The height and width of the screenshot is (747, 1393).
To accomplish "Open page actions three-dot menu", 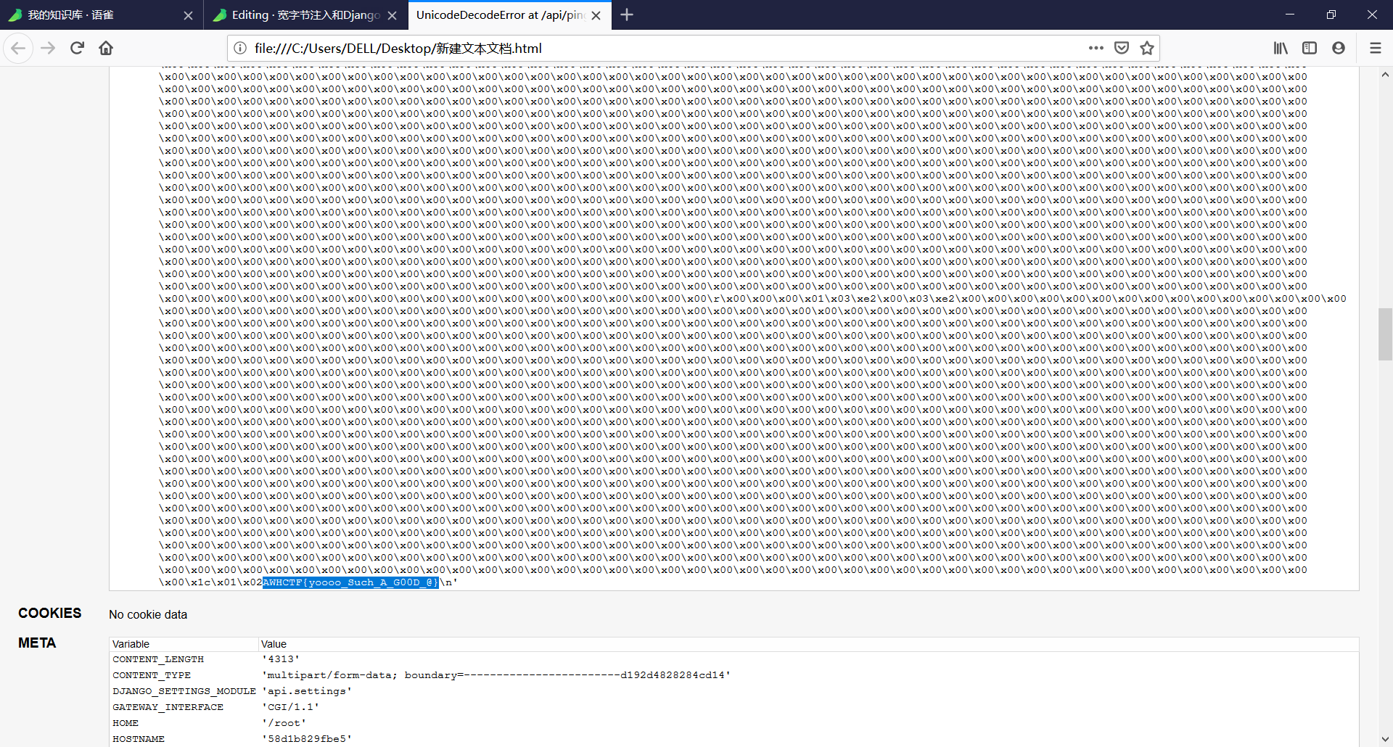I will [x=1096, y=49].
